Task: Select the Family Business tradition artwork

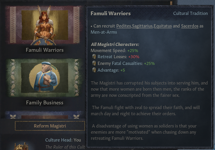Action: [x=45, y=78]
